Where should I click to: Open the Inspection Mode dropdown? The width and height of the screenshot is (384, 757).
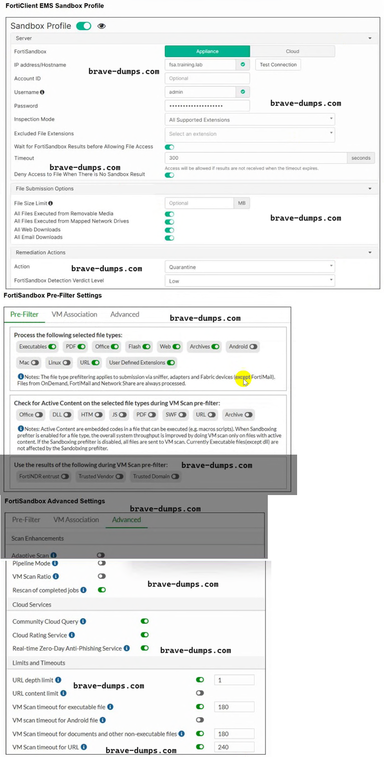coord(250,120)
